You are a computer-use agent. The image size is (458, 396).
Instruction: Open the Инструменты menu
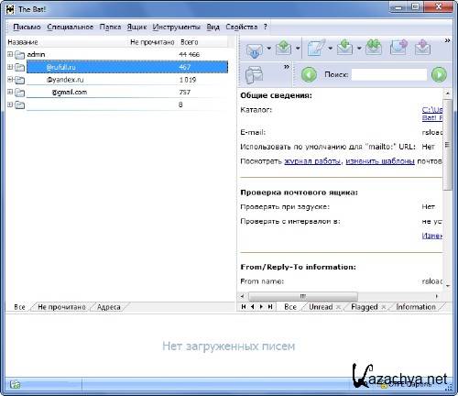coord(176,27)
